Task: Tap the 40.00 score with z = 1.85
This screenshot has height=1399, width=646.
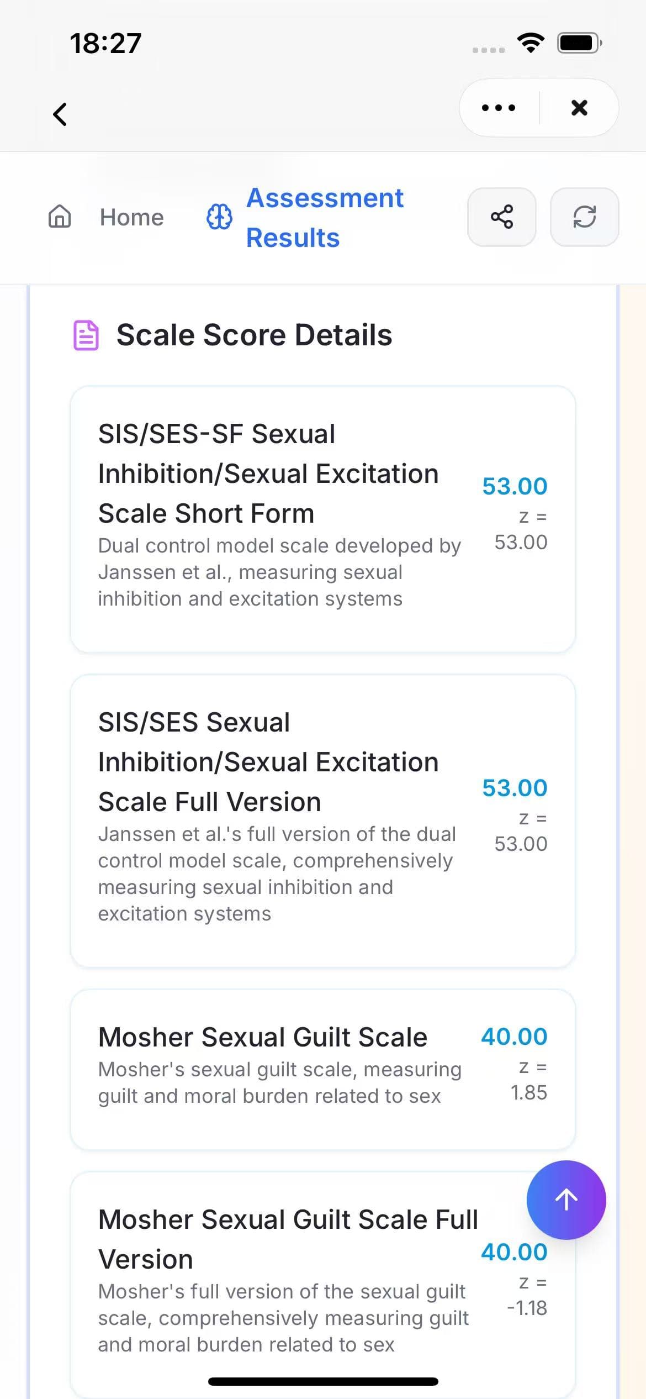Action: coord(514,1037)
